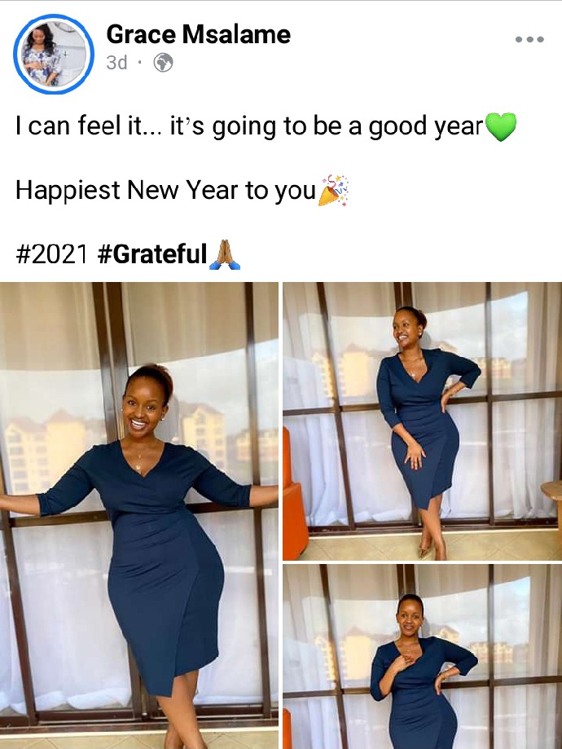The height and width of the screenshot is (749, 562).
Task: Click the 3d post timestamp
Action: (x=117, y=63)
